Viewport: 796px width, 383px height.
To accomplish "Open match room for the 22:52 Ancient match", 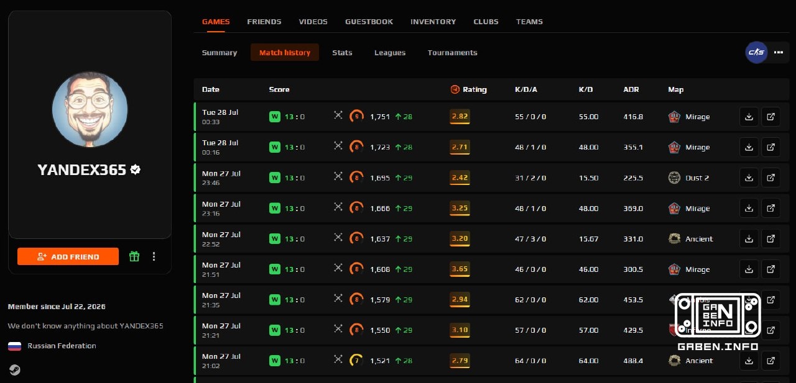I will (771, 238).
